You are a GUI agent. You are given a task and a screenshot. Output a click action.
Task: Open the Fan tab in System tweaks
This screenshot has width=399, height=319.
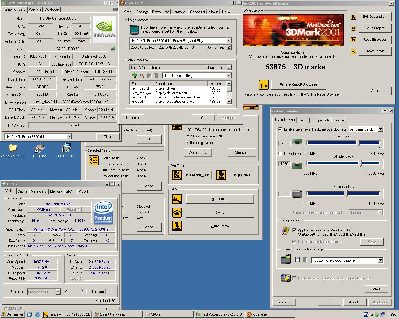click(x=301, y=120)
